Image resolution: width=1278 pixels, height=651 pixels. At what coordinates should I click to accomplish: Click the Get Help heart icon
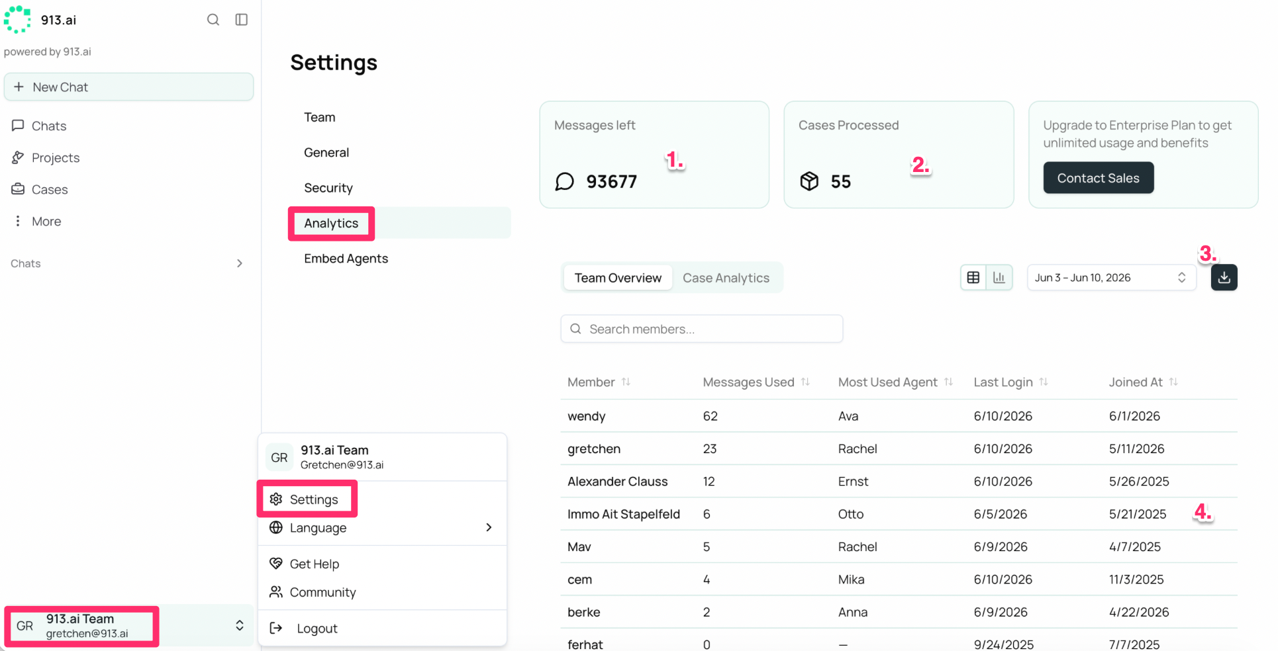click(x=276, y=563)
